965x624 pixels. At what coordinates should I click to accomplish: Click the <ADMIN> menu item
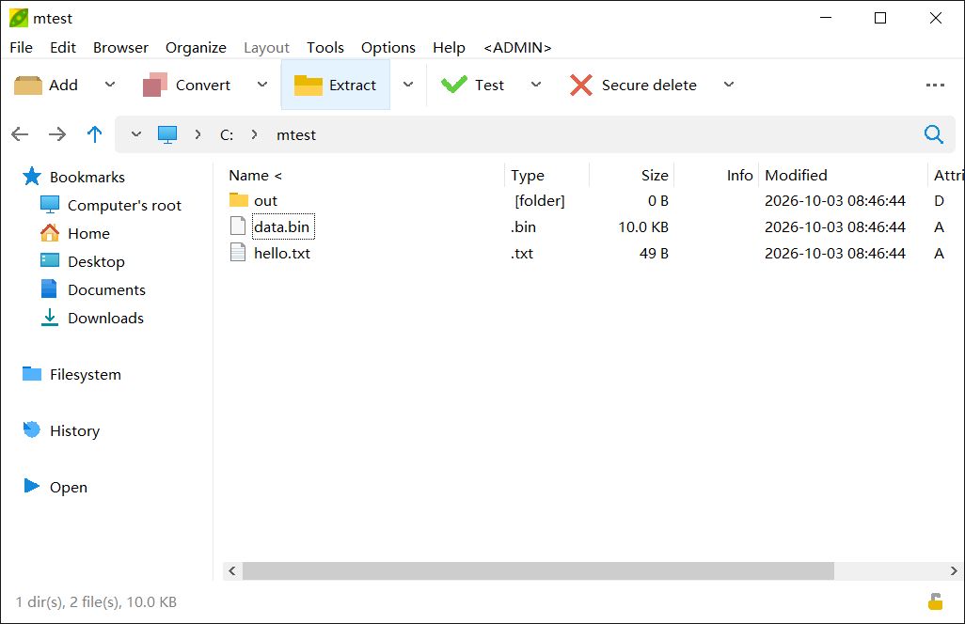(517, 47)
